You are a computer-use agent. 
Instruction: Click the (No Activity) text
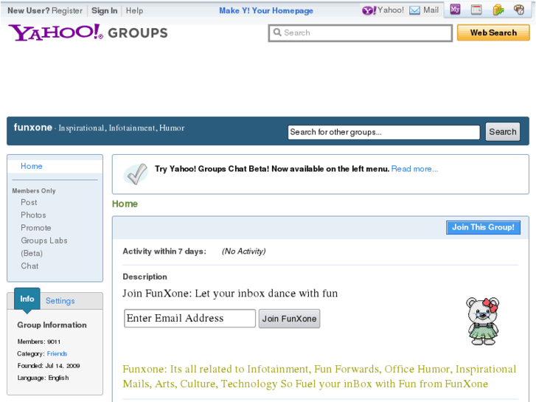point(244,252)
